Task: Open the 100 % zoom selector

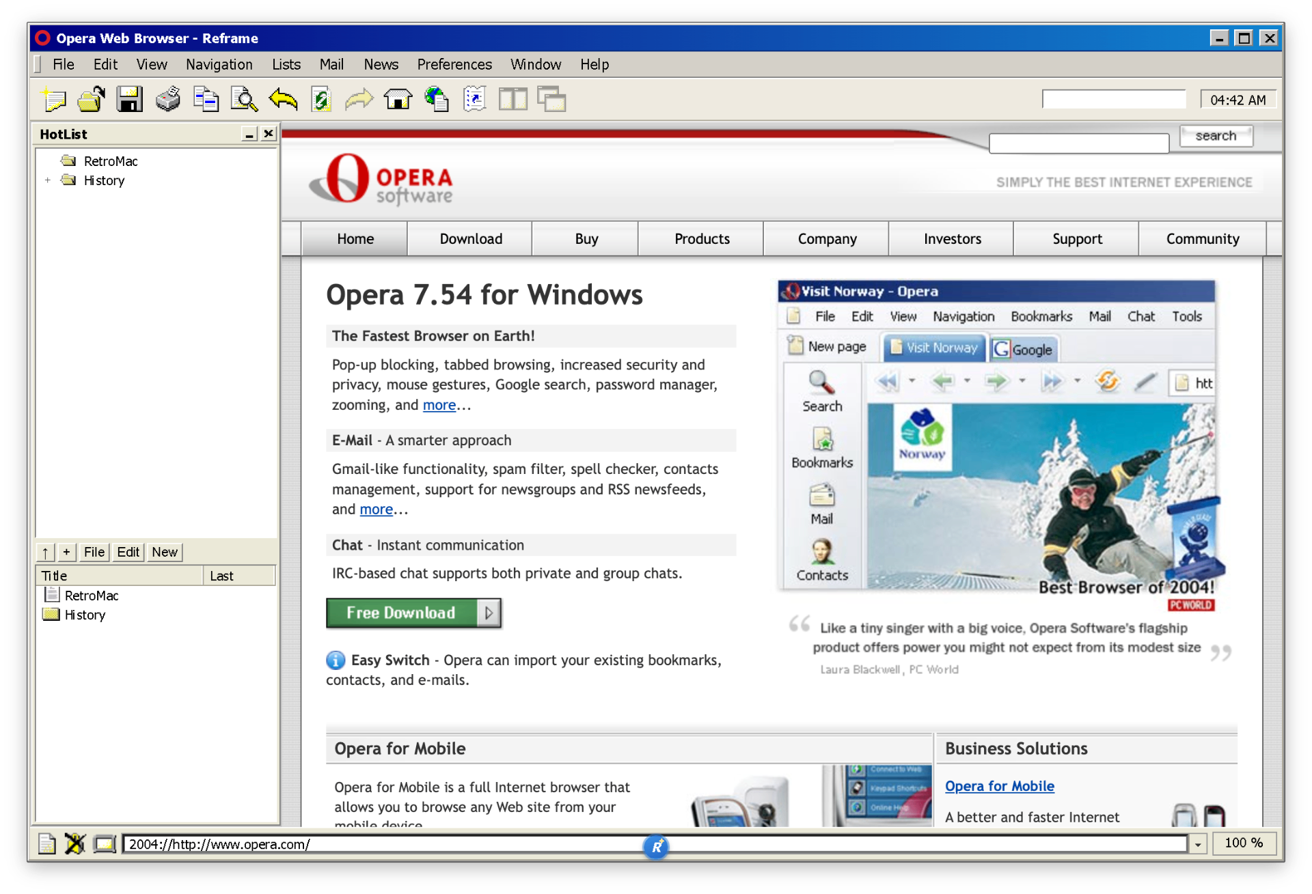Action: [x=1244, y=843]
